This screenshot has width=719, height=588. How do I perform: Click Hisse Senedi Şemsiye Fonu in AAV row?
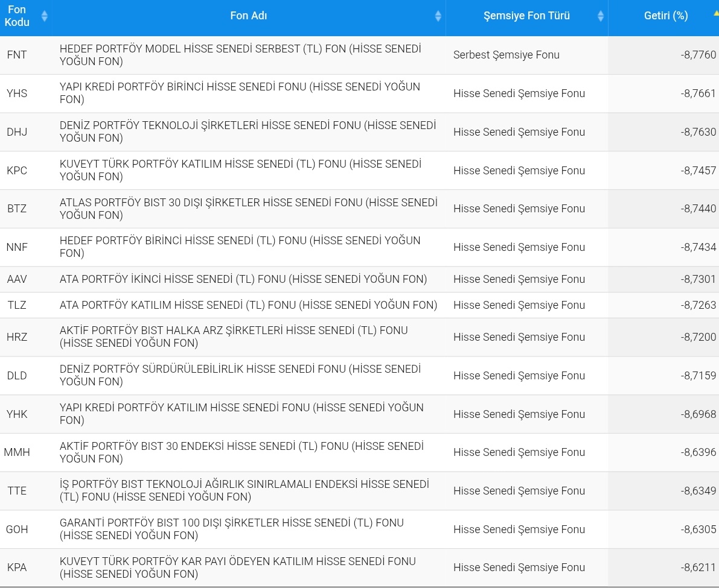pyautogui.click(x=519, y=279)
